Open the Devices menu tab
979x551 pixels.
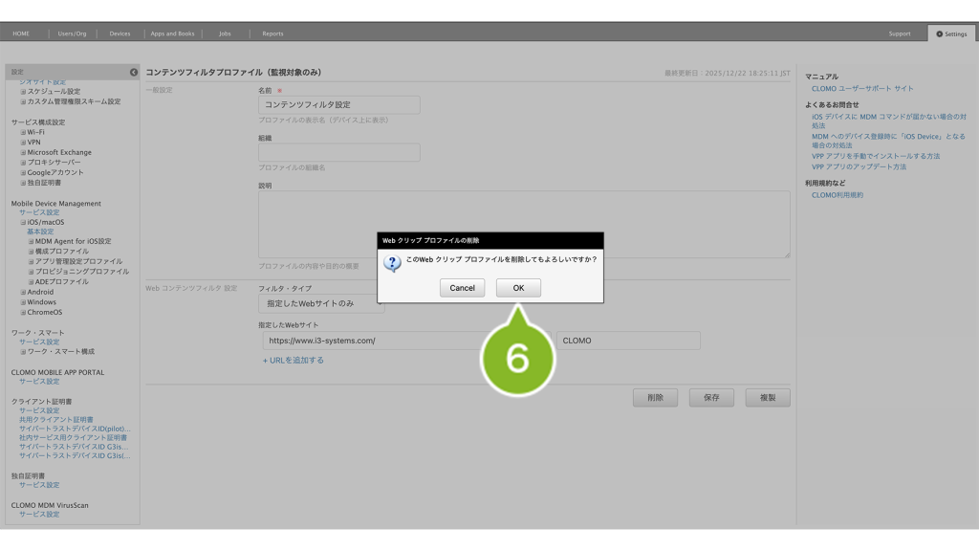pyautogui.click(x=120, y=33)
